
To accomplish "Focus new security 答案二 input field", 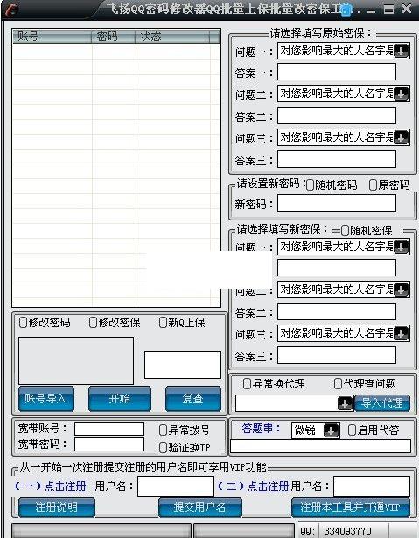I will point(337,311).
